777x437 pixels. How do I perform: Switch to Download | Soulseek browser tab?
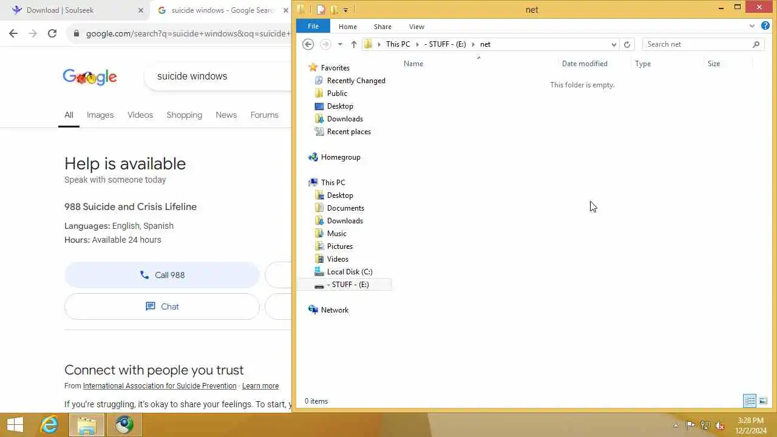tap(76, 10)
